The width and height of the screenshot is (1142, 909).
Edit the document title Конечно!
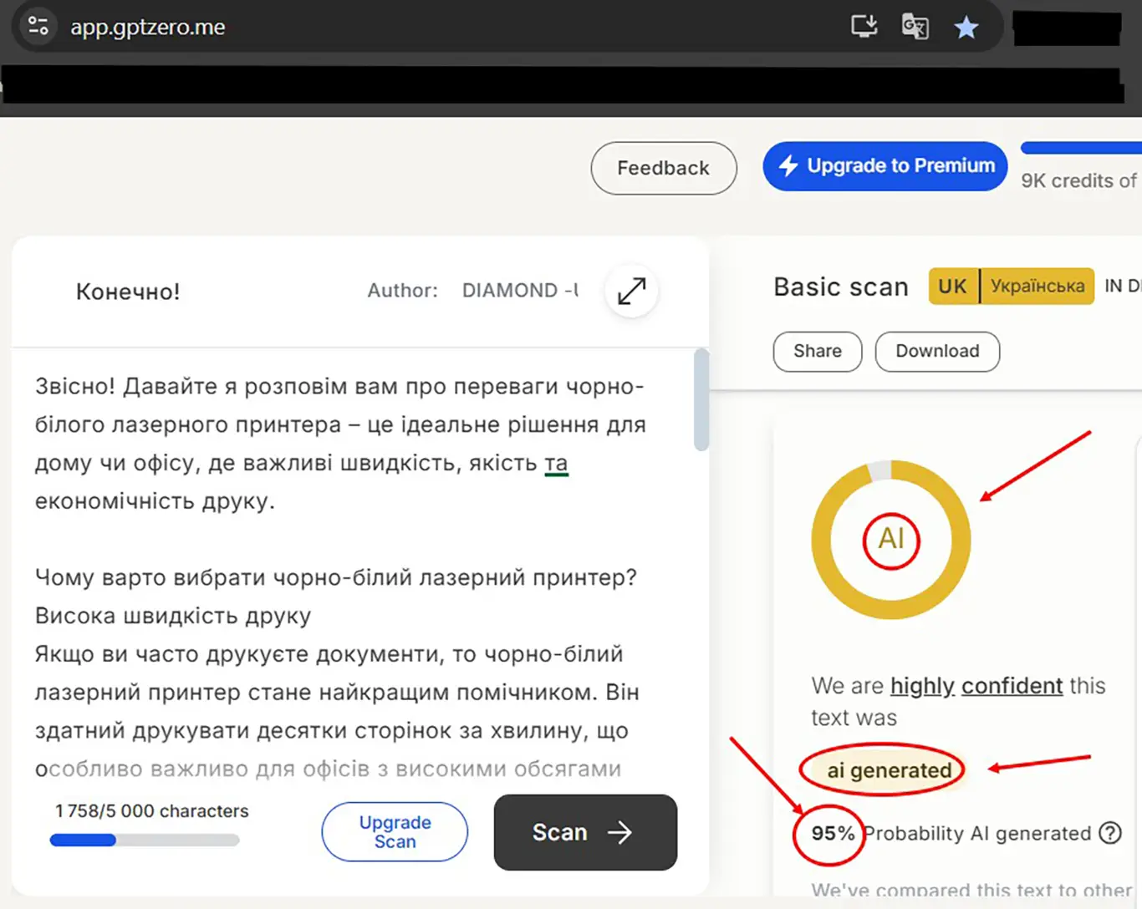pos(128,292)
